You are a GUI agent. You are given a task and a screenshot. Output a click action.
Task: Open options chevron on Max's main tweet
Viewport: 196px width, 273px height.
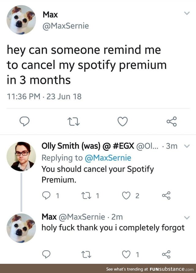187,13
